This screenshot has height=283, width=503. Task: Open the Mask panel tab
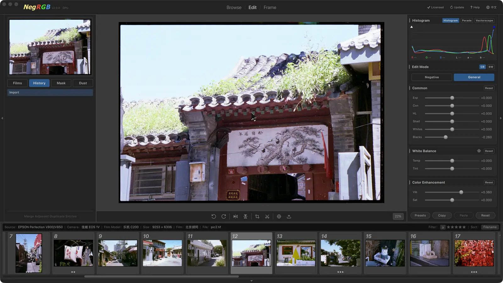(x=61, y=83)
